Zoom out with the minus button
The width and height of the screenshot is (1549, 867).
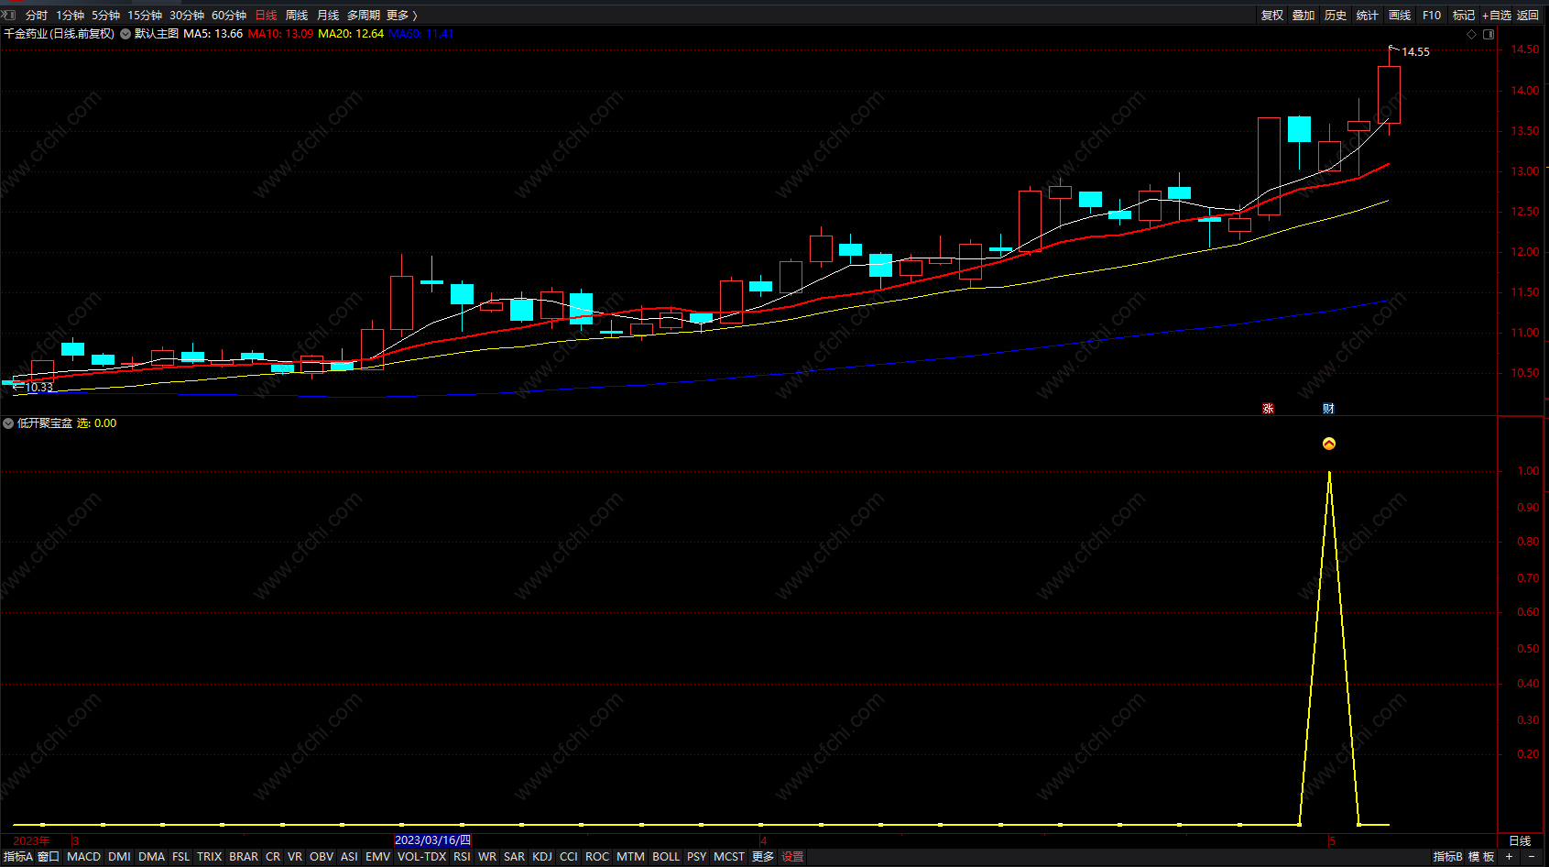[x=1532, y=857]
